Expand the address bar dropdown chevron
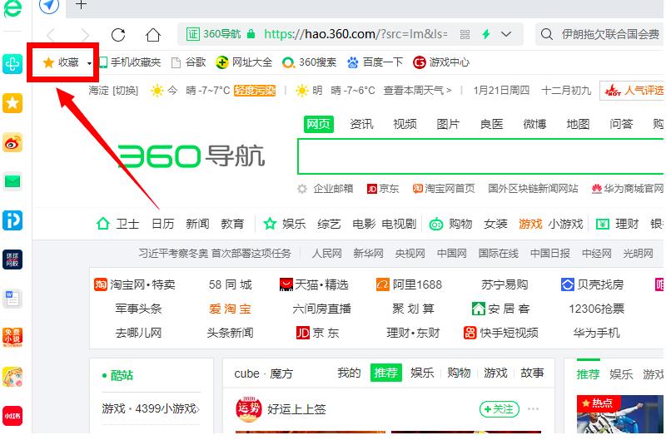 point(506,34)
